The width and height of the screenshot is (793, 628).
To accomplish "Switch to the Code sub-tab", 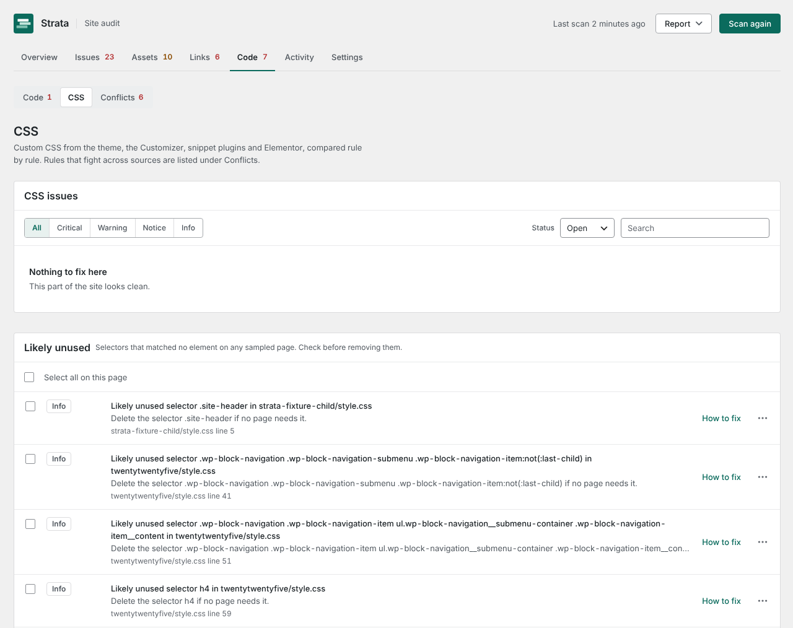I will point(37,97).
